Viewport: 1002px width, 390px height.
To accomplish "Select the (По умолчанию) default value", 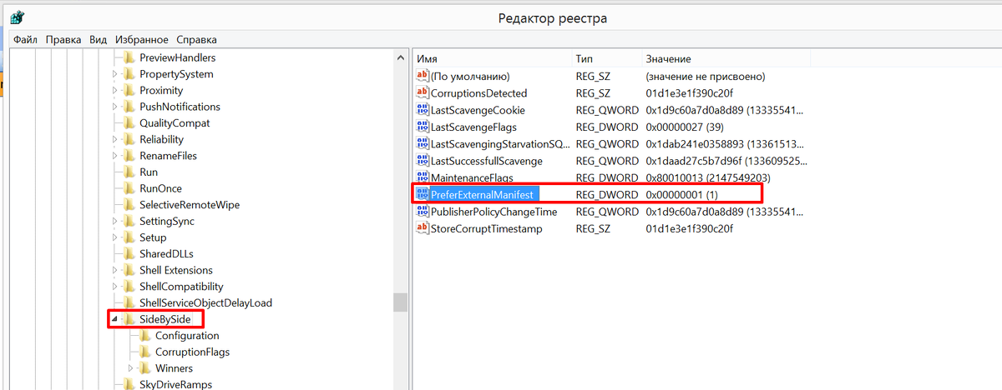I will coord(469,77).
